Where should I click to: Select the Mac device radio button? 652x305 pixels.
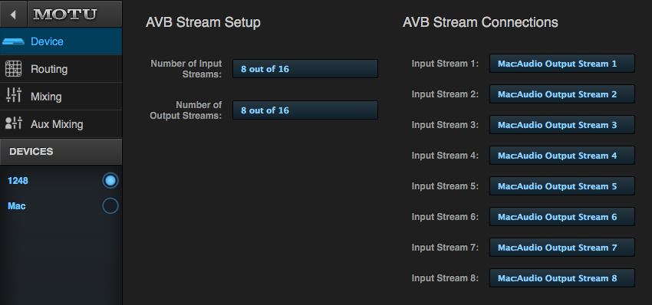(110, 206)
